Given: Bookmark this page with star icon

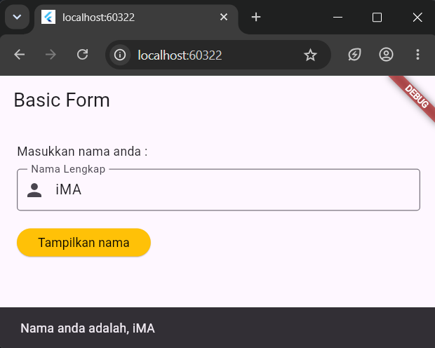Looking at the screenshot, I should click(310, 55).
